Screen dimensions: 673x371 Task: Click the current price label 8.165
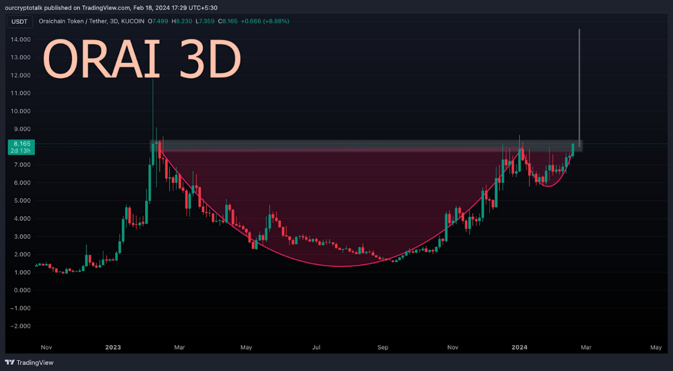(x=22, y=144)
